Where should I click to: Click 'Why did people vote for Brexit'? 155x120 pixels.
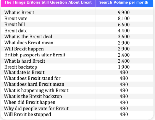coord(36,109)
